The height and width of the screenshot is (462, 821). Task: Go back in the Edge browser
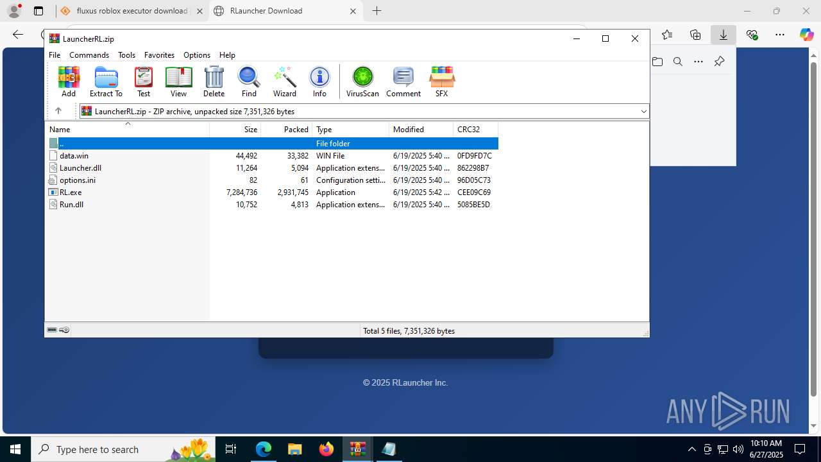18,35
